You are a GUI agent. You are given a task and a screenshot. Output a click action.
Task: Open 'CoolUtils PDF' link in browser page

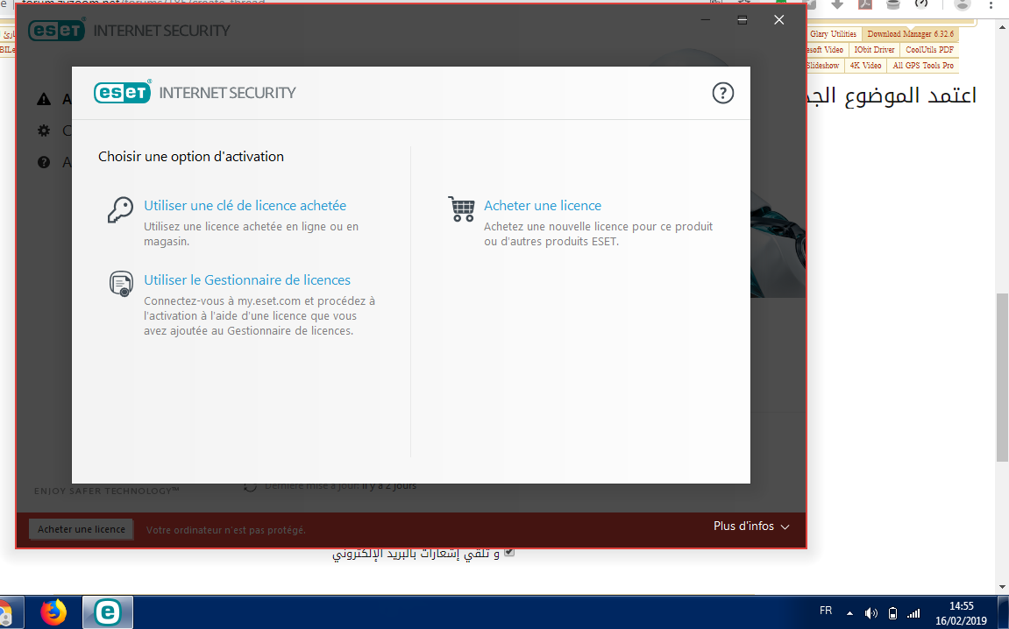[929, 50]
